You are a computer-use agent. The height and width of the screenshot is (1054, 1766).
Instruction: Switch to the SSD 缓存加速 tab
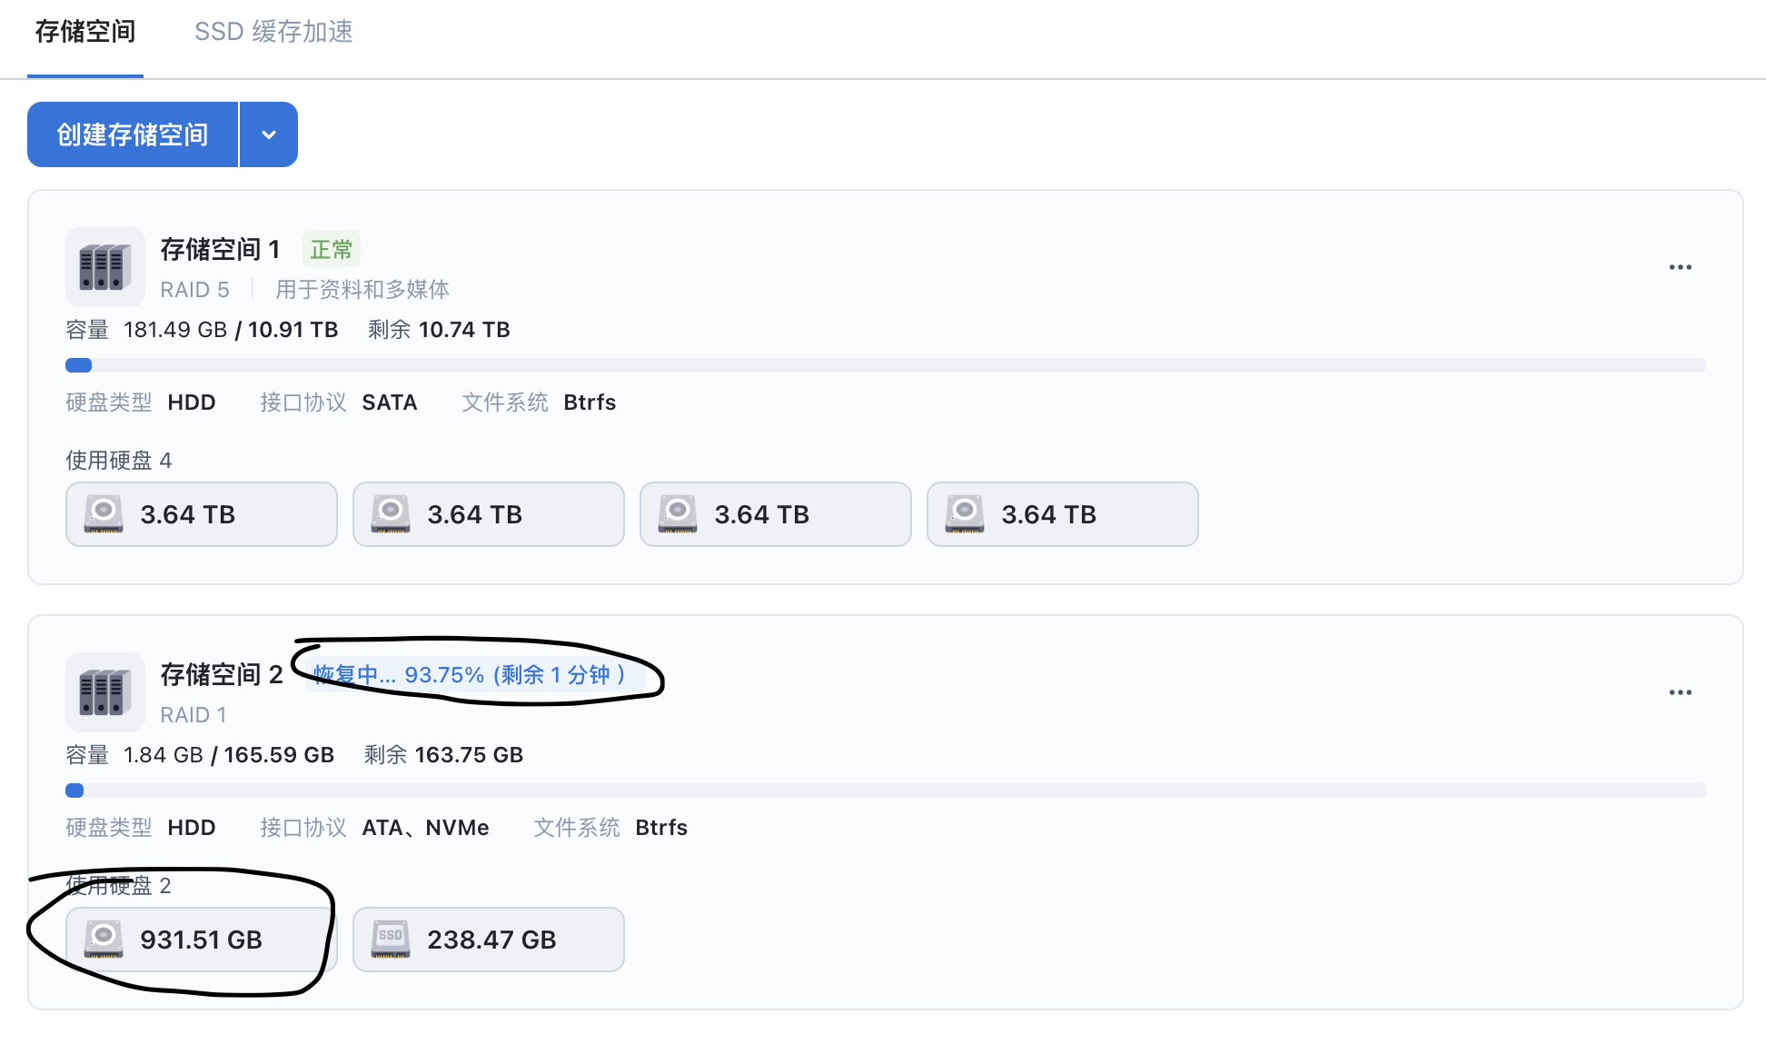(x=273, y=33)
